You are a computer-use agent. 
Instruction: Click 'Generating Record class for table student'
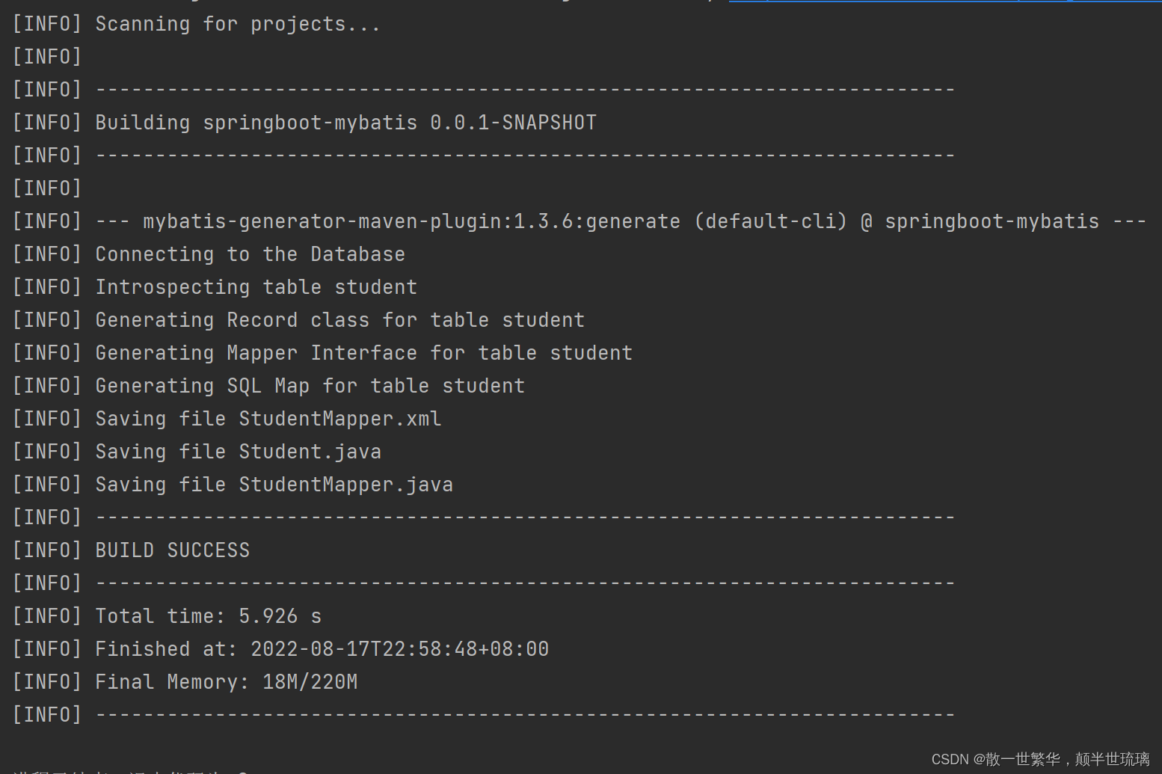[x=339, y=320]
